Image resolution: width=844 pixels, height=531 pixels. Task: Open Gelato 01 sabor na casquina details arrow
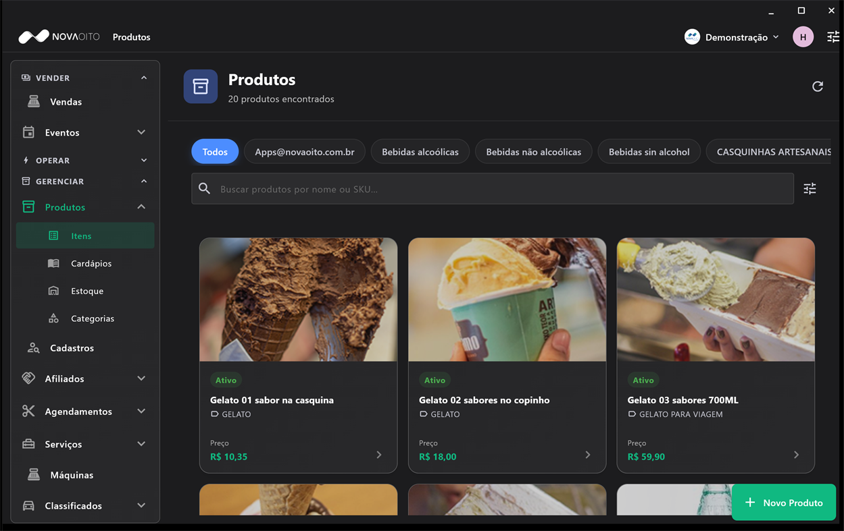click(x=379, y=455)
